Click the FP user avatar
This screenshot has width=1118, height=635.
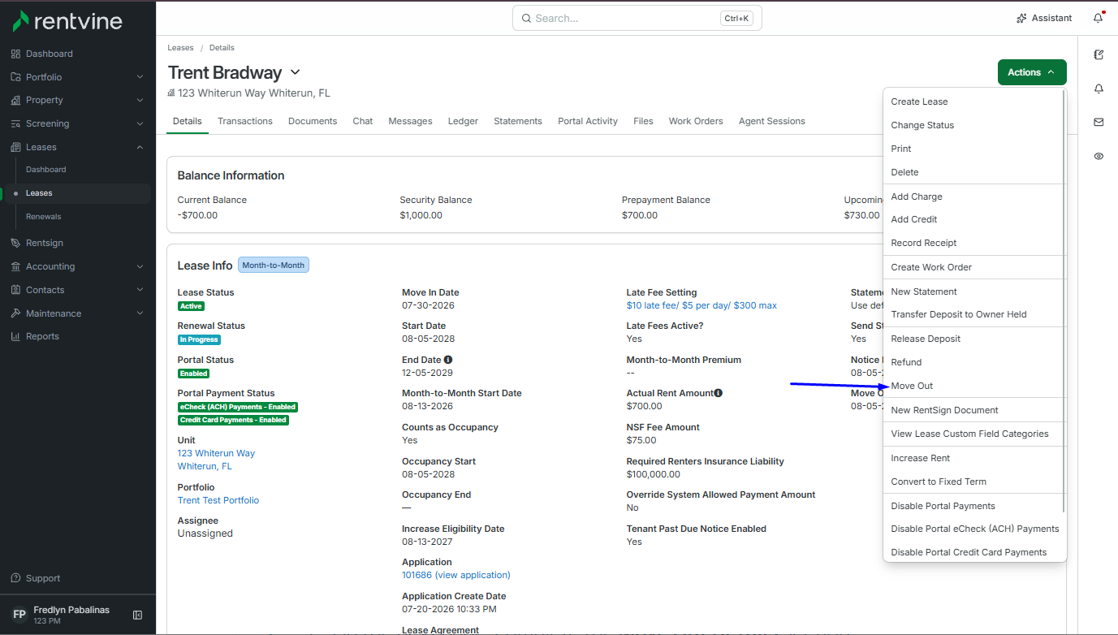[19, 615]
